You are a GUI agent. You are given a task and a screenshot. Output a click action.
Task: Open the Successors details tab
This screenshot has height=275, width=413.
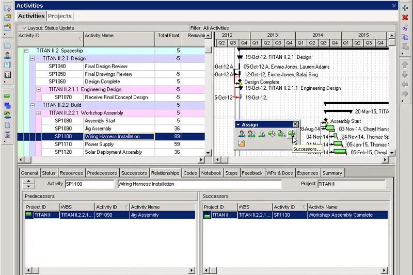[x=134, y=173]
